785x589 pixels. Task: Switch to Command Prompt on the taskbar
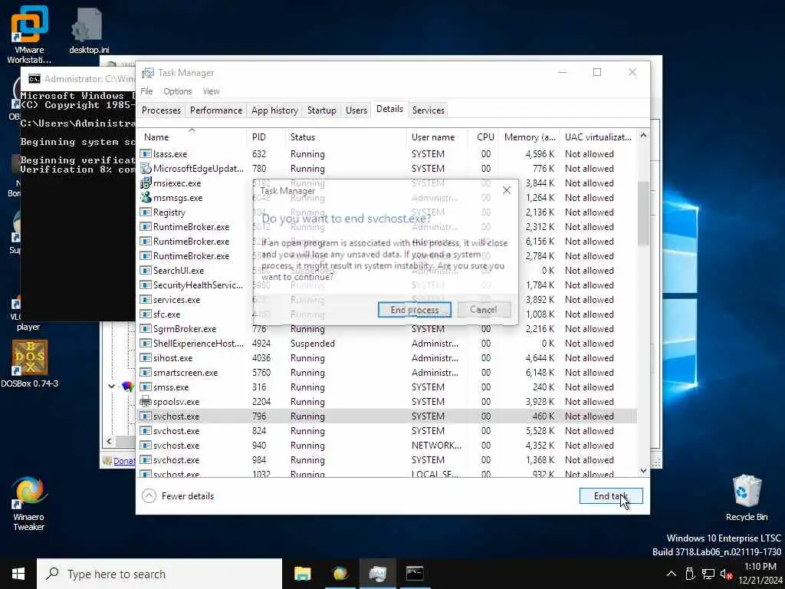[x=415, y=574]
